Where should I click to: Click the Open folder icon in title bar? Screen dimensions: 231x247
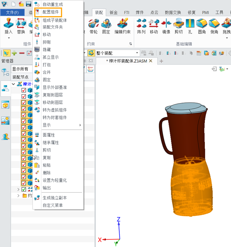click(21, 4)
